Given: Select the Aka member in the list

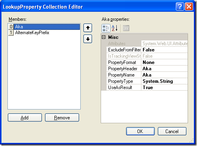Looking at the screenshot, I should click(47, 27).
